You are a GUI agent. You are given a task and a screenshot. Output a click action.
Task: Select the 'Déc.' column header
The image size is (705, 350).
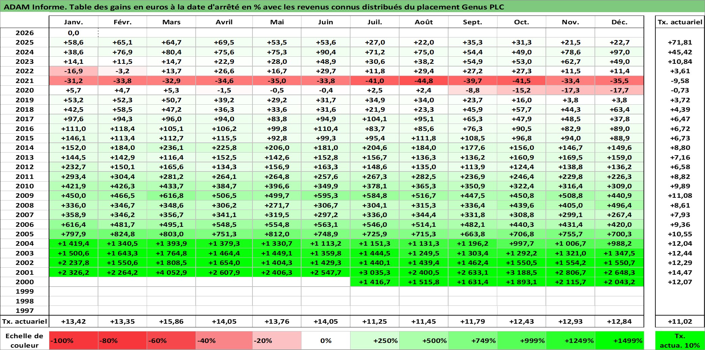[619, 22]
